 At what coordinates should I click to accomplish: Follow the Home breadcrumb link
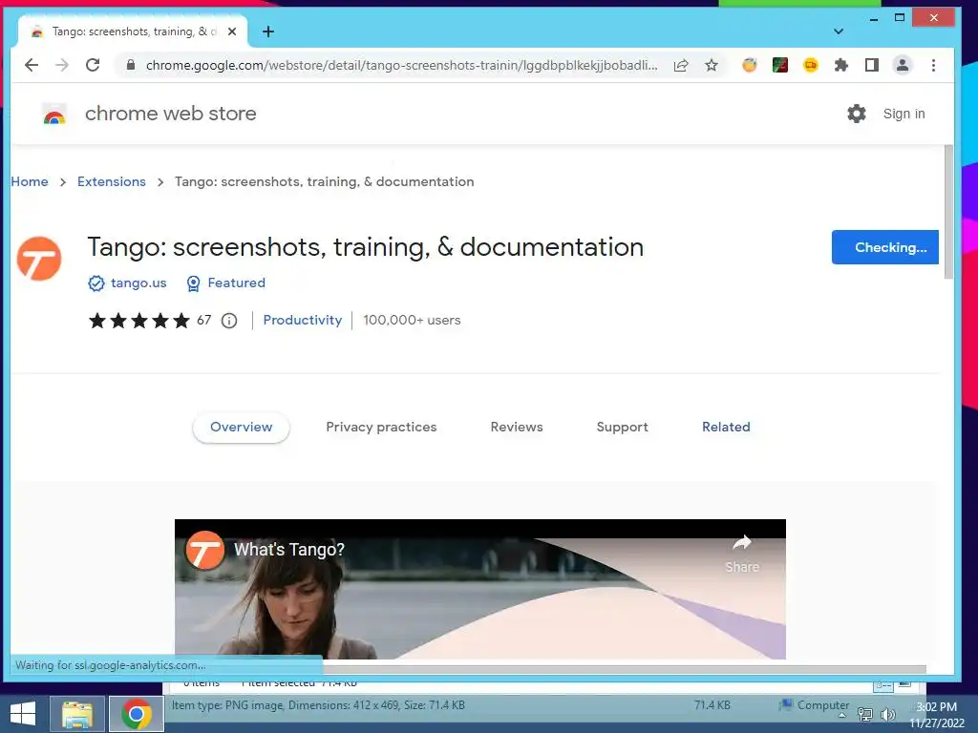tap(30, 181)
